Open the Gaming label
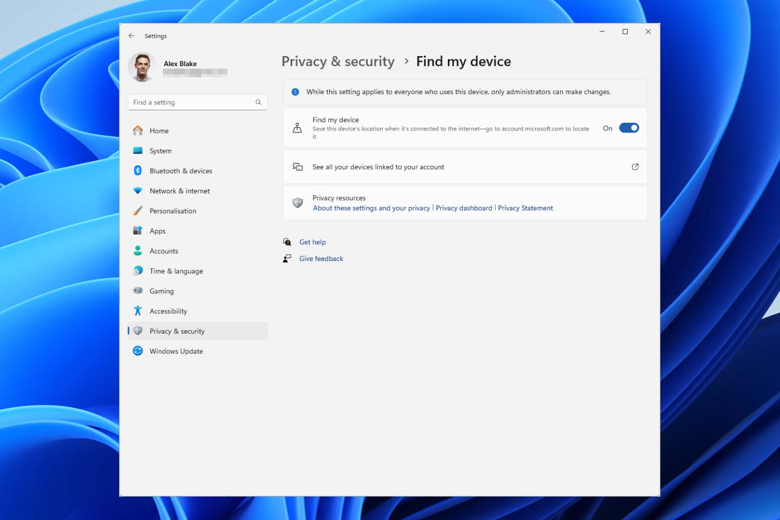 [x=162, y=291]
